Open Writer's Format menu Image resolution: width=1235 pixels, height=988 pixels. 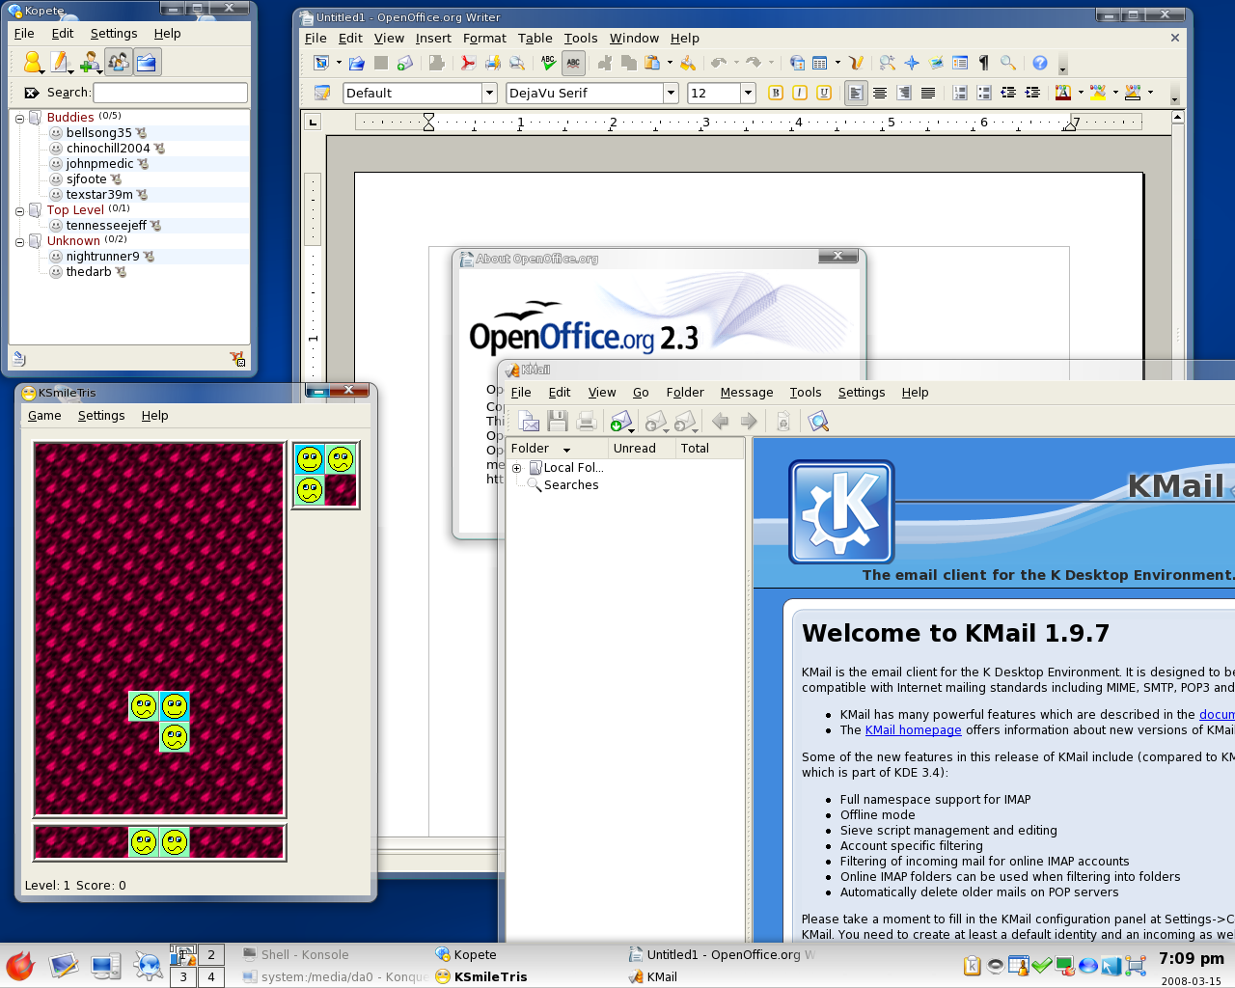(484, 38)
